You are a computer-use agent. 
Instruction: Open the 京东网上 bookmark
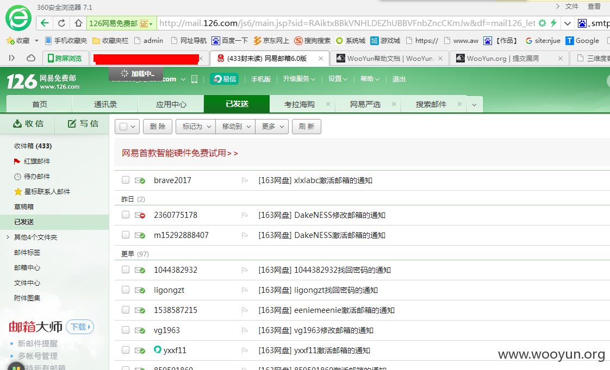click(271, 40)
